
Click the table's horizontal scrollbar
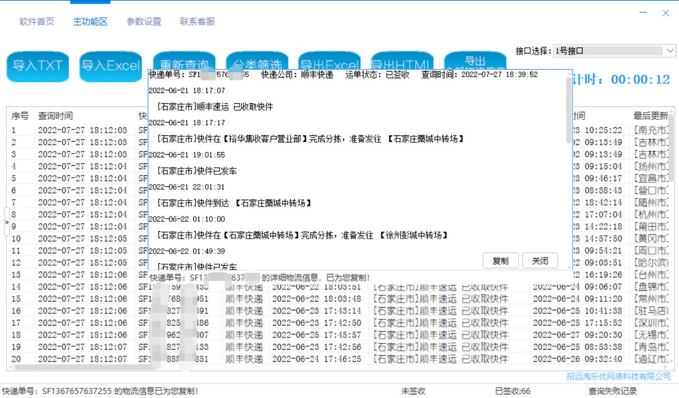coord(80,367)
